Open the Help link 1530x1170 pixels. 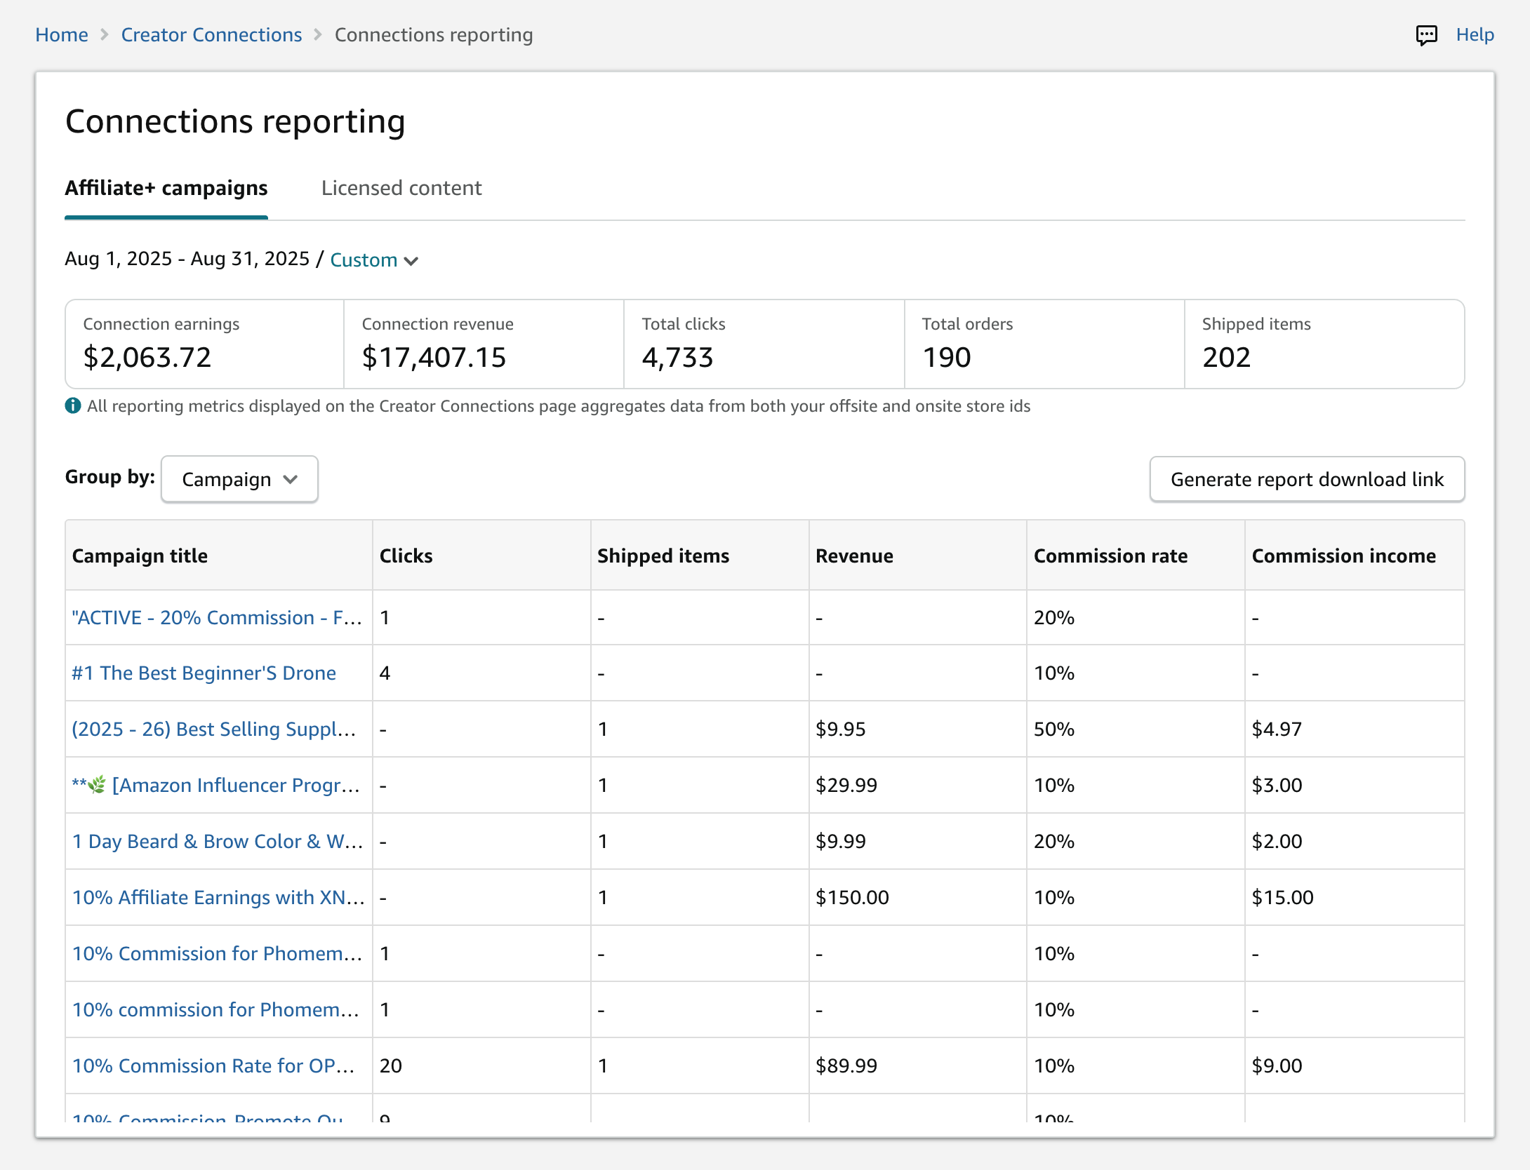coord(1475,35)
